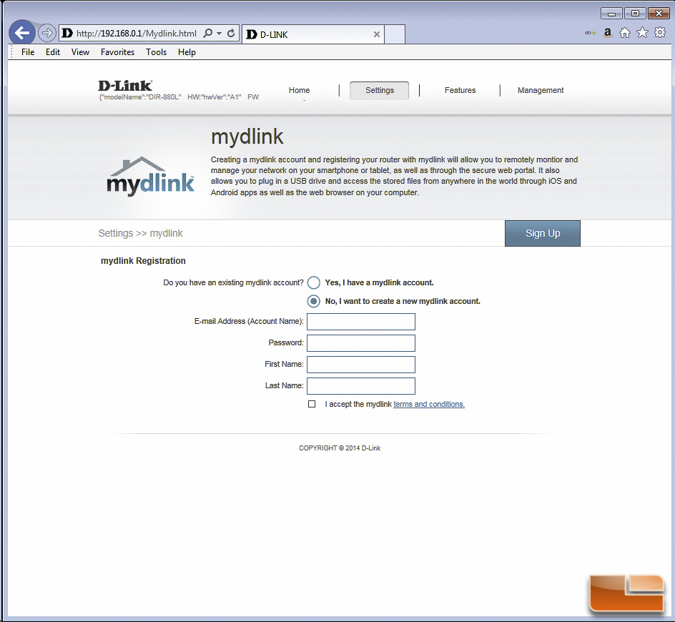Open the terms and conditions link
This screenshot has height=622, width=675.
point(429,404)
